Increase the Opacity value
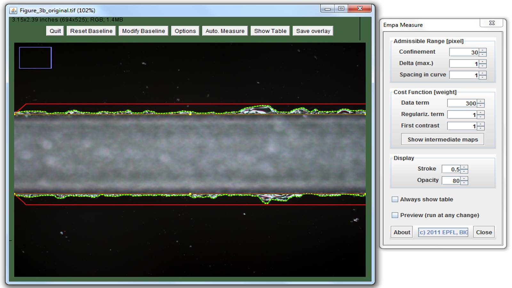Viewport: 512px width, 288px height. tap(464, 179)
